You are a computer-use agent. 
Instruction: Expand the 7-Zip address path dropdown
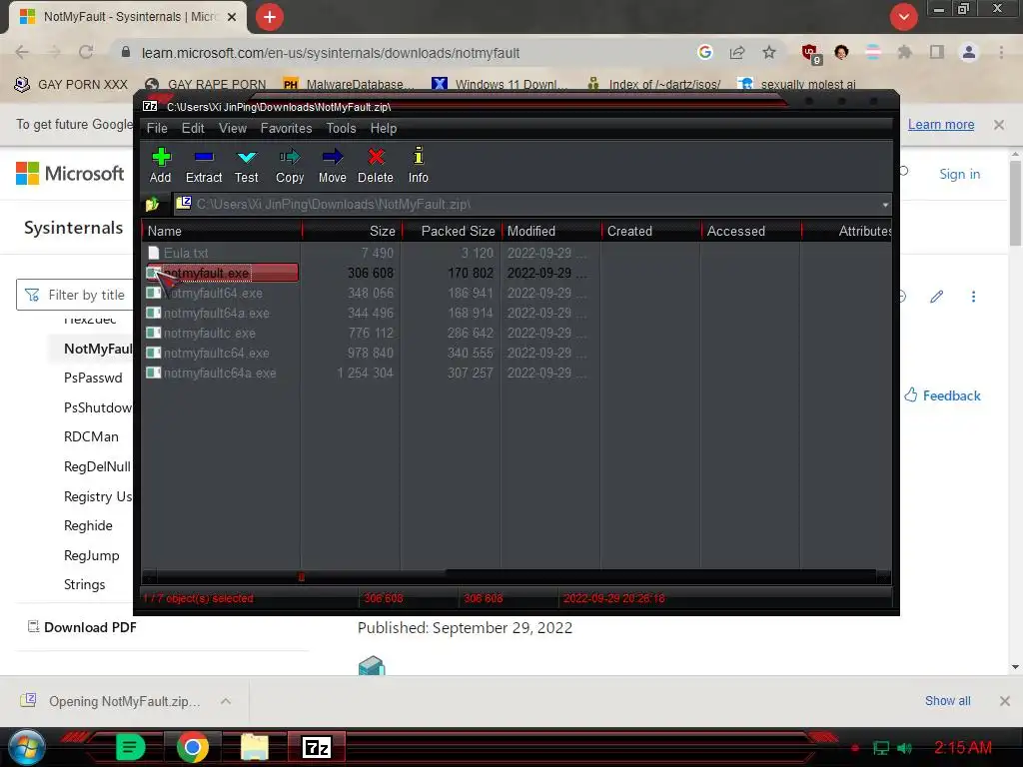(885, 205)
